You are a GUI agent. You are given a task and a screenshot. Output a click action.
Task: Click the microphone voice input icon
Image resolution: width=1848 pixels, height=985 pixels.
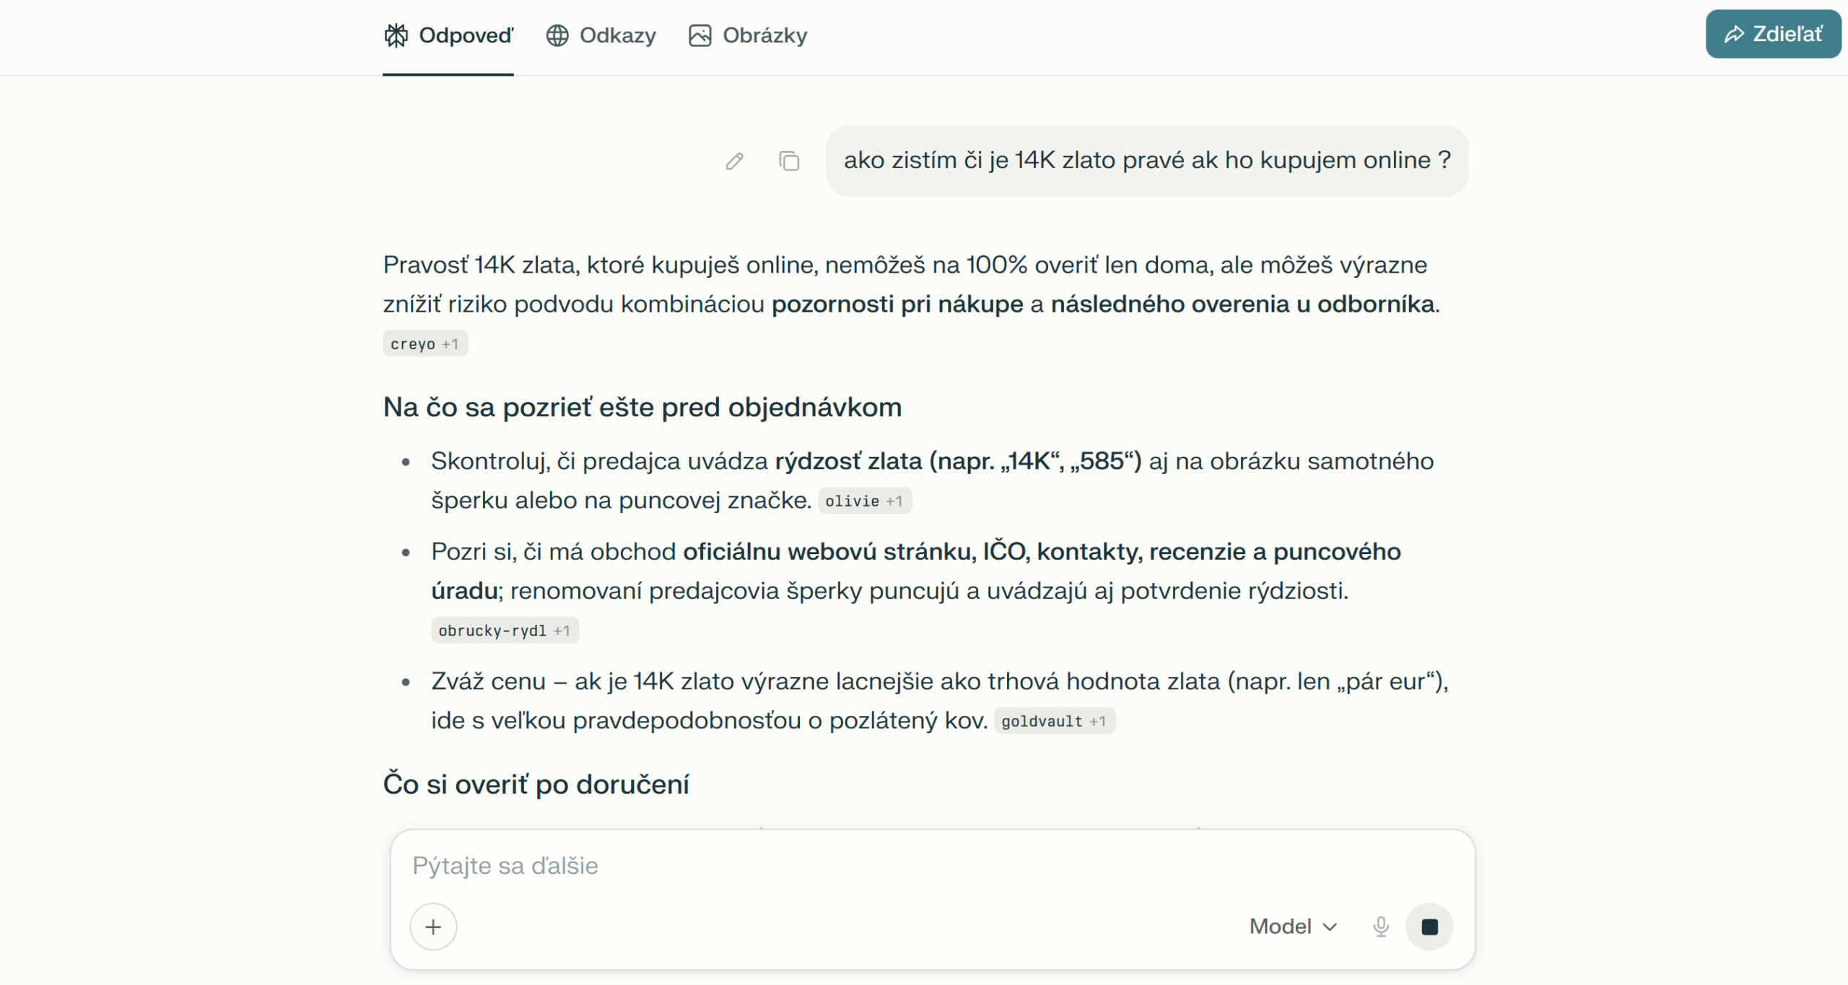click(1380, 926)
